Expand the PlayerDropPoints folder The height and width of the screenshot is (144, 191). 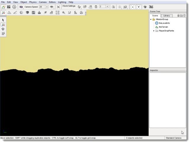[154, 31]
